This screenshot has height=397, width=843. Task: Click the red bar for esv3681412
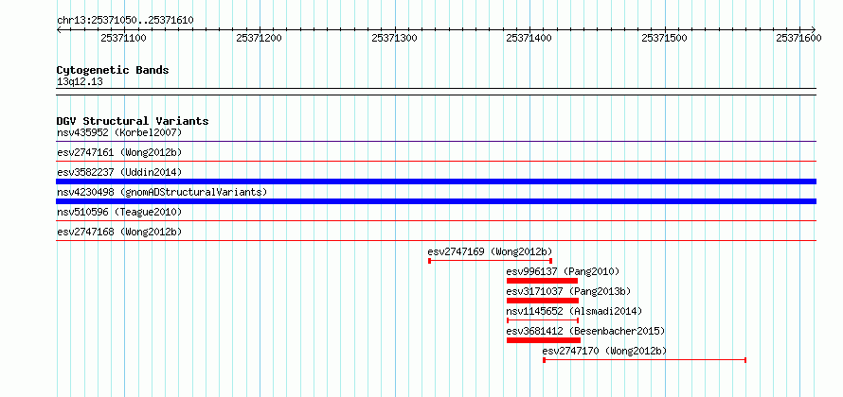tap(544, 340)
